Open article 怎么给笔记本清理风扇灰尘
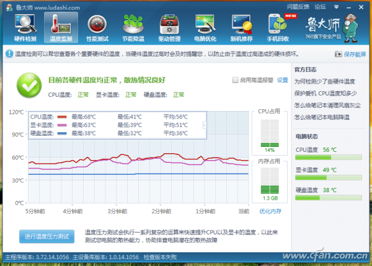This screenshot has height=266, width=372. point(327,105)
